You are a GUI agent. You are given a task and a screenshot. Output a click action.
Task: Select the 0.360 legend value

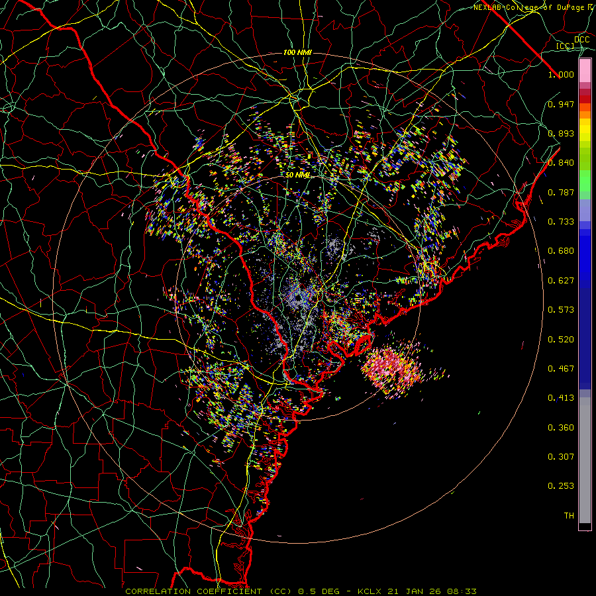561,427
